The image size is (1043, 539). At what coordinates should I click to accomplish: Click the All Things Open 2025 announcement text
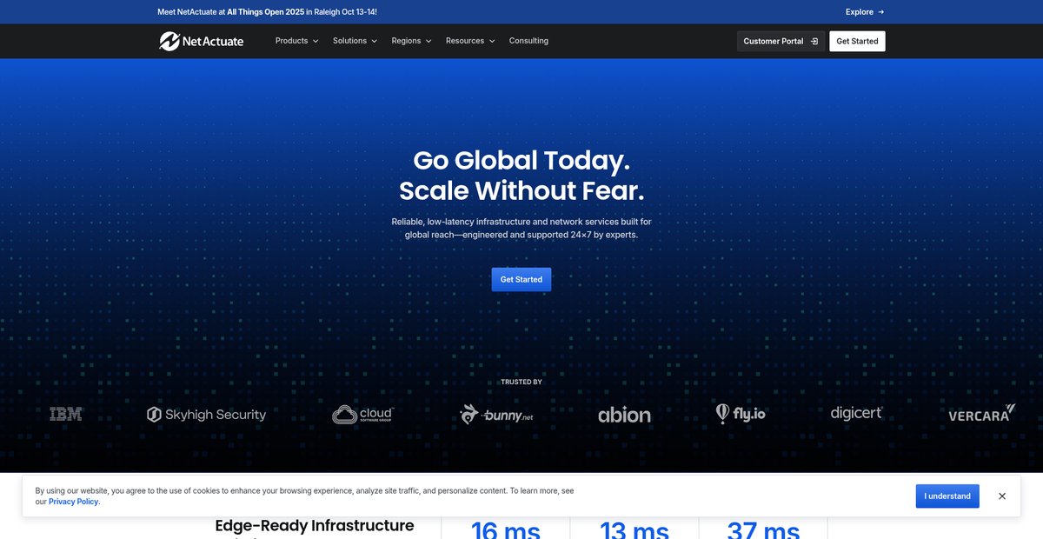(x=266, y=12)
